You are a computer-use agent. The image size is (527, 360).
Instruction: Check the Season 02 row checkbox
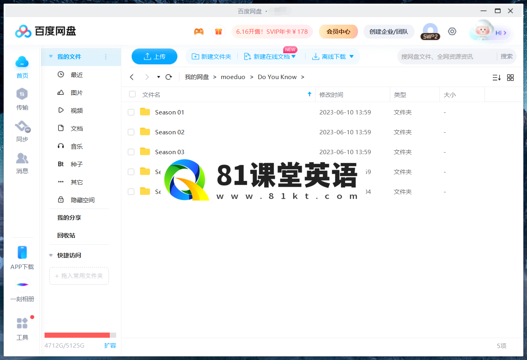point(131,132)
